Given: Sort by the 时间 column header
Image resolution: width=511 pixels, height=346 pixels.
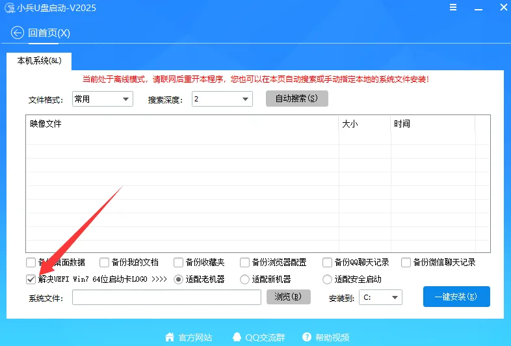Looking at the screenshot, I should pyautogui.click(x=433, y=124).
